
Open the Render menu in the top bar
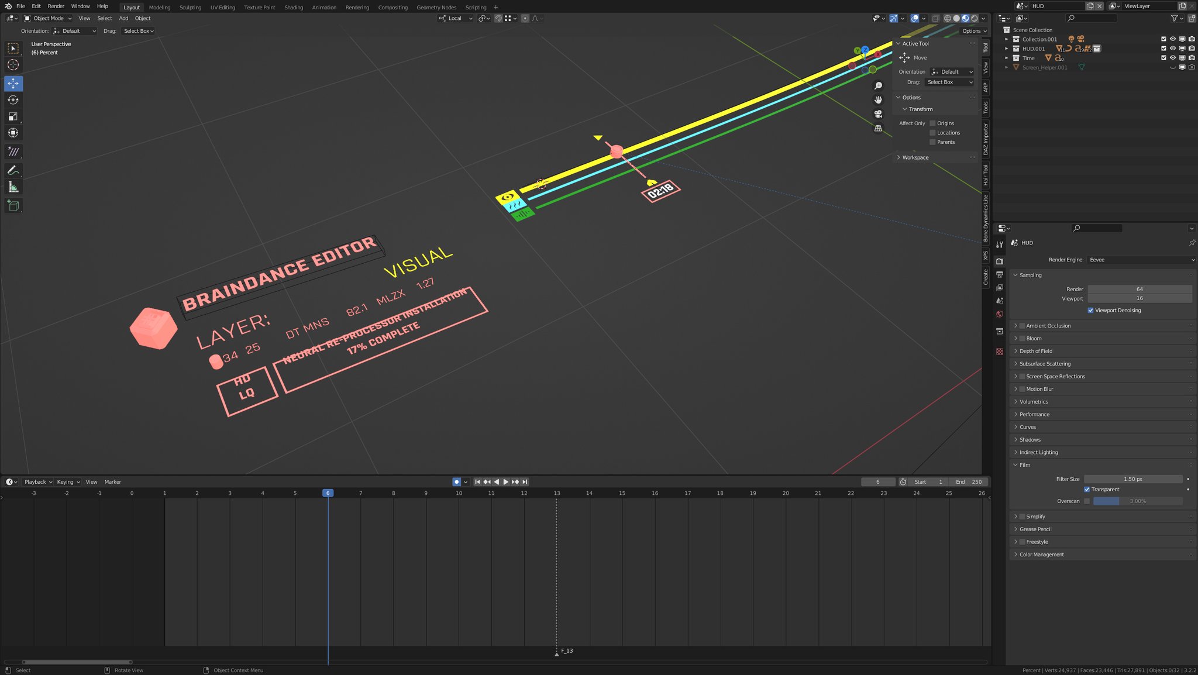pos(56,6)
